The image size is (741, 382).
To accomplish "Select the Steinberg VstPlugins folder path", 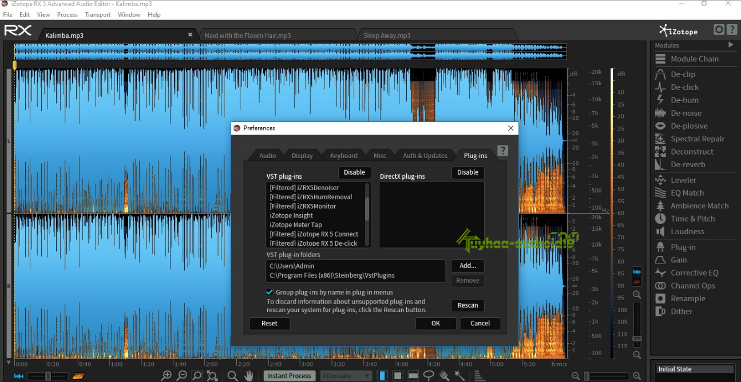I will click(332, 275).
